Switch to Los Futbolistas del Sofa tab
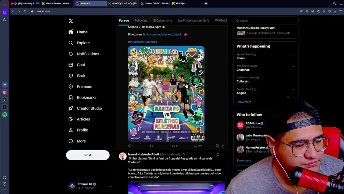The height and width of the screenshot is (194, 344). (x=193, y=20)
